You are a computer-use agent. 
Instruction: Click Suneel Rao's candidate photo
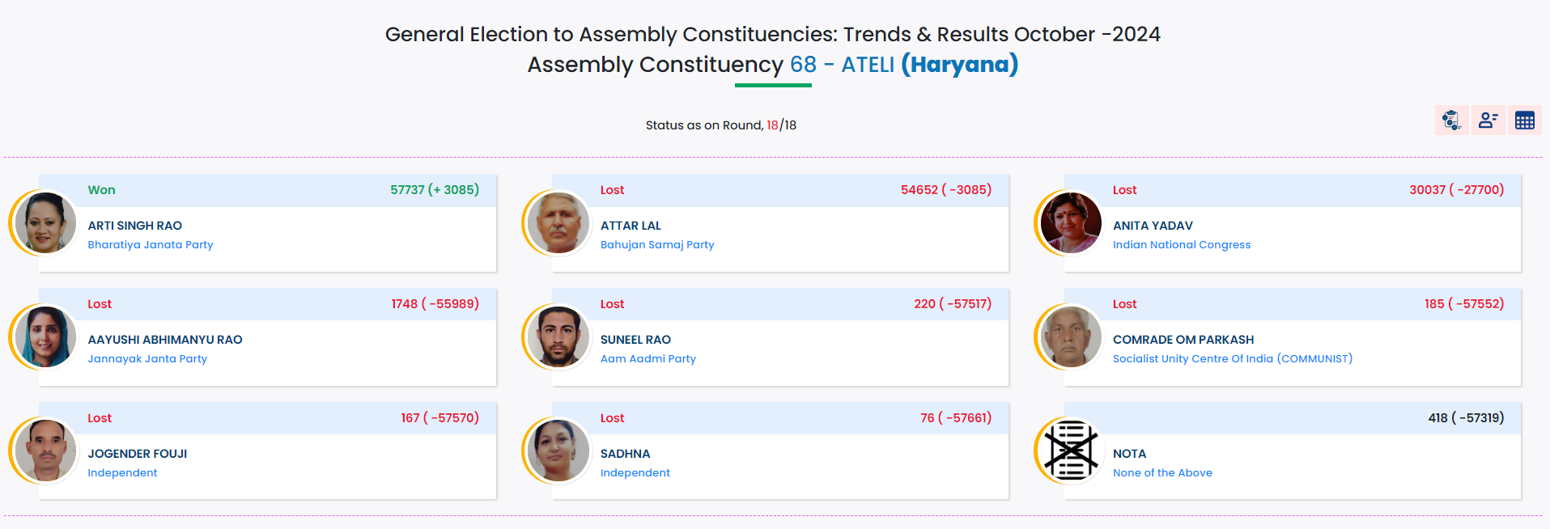(x=558, y=336)
